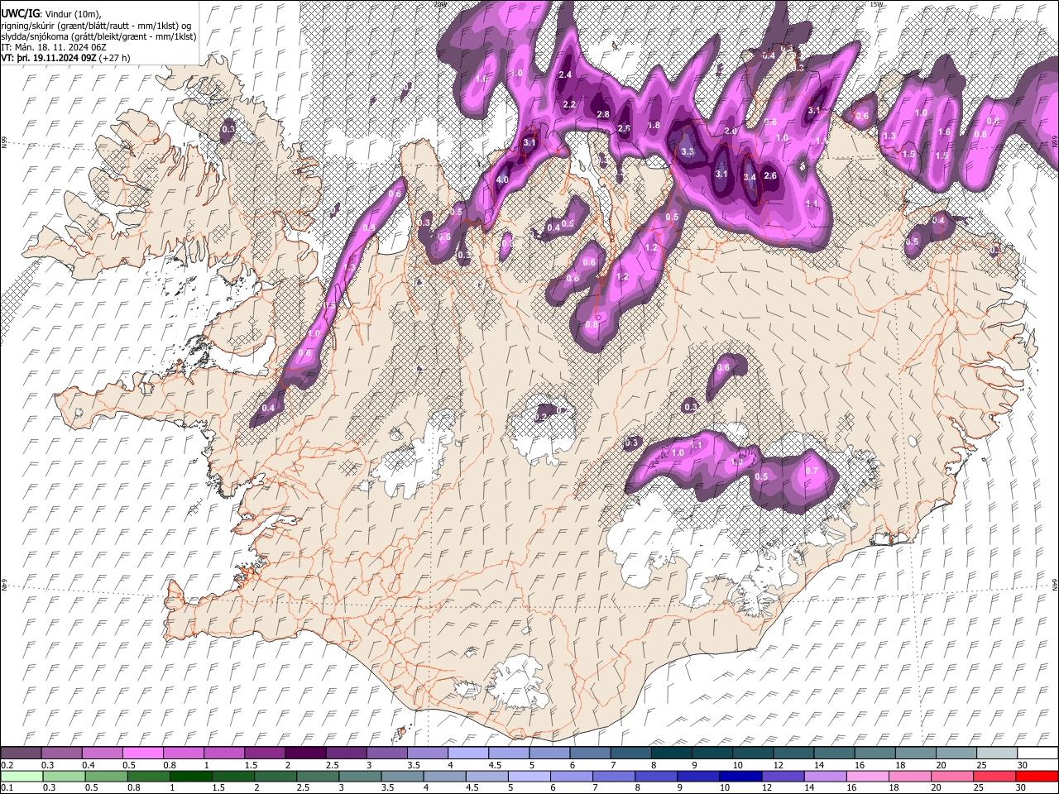Select the '3.3' snowfall value label
The height and width of the screenshot is (794, 1059).
688,151
